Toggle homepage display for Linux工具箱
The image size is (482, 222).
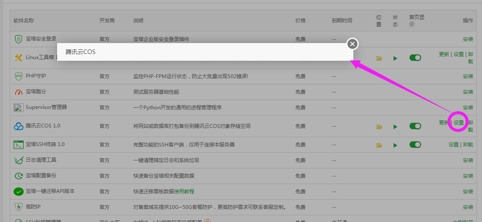pos(415,58)
